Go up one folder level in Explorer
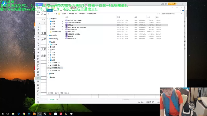 click(x=56, y=14)
